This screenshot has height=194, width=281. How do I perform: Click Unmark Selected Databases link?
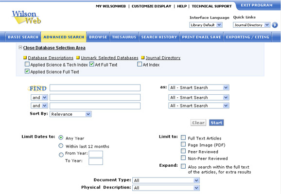(x=109, y=58)
